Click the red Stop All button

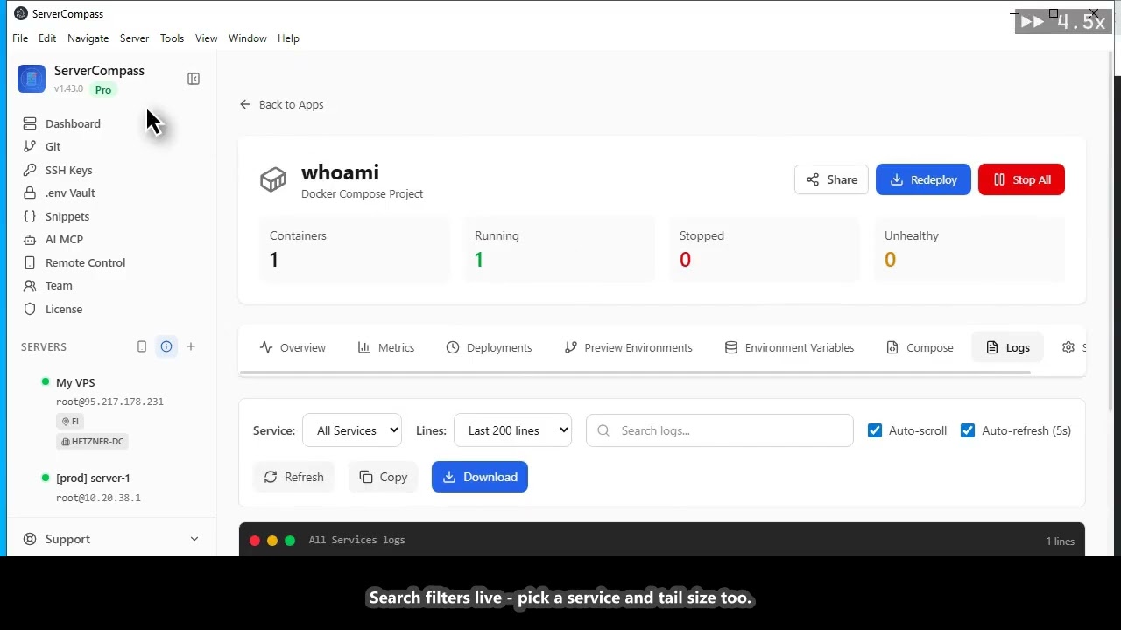[x=1021, y=179]
